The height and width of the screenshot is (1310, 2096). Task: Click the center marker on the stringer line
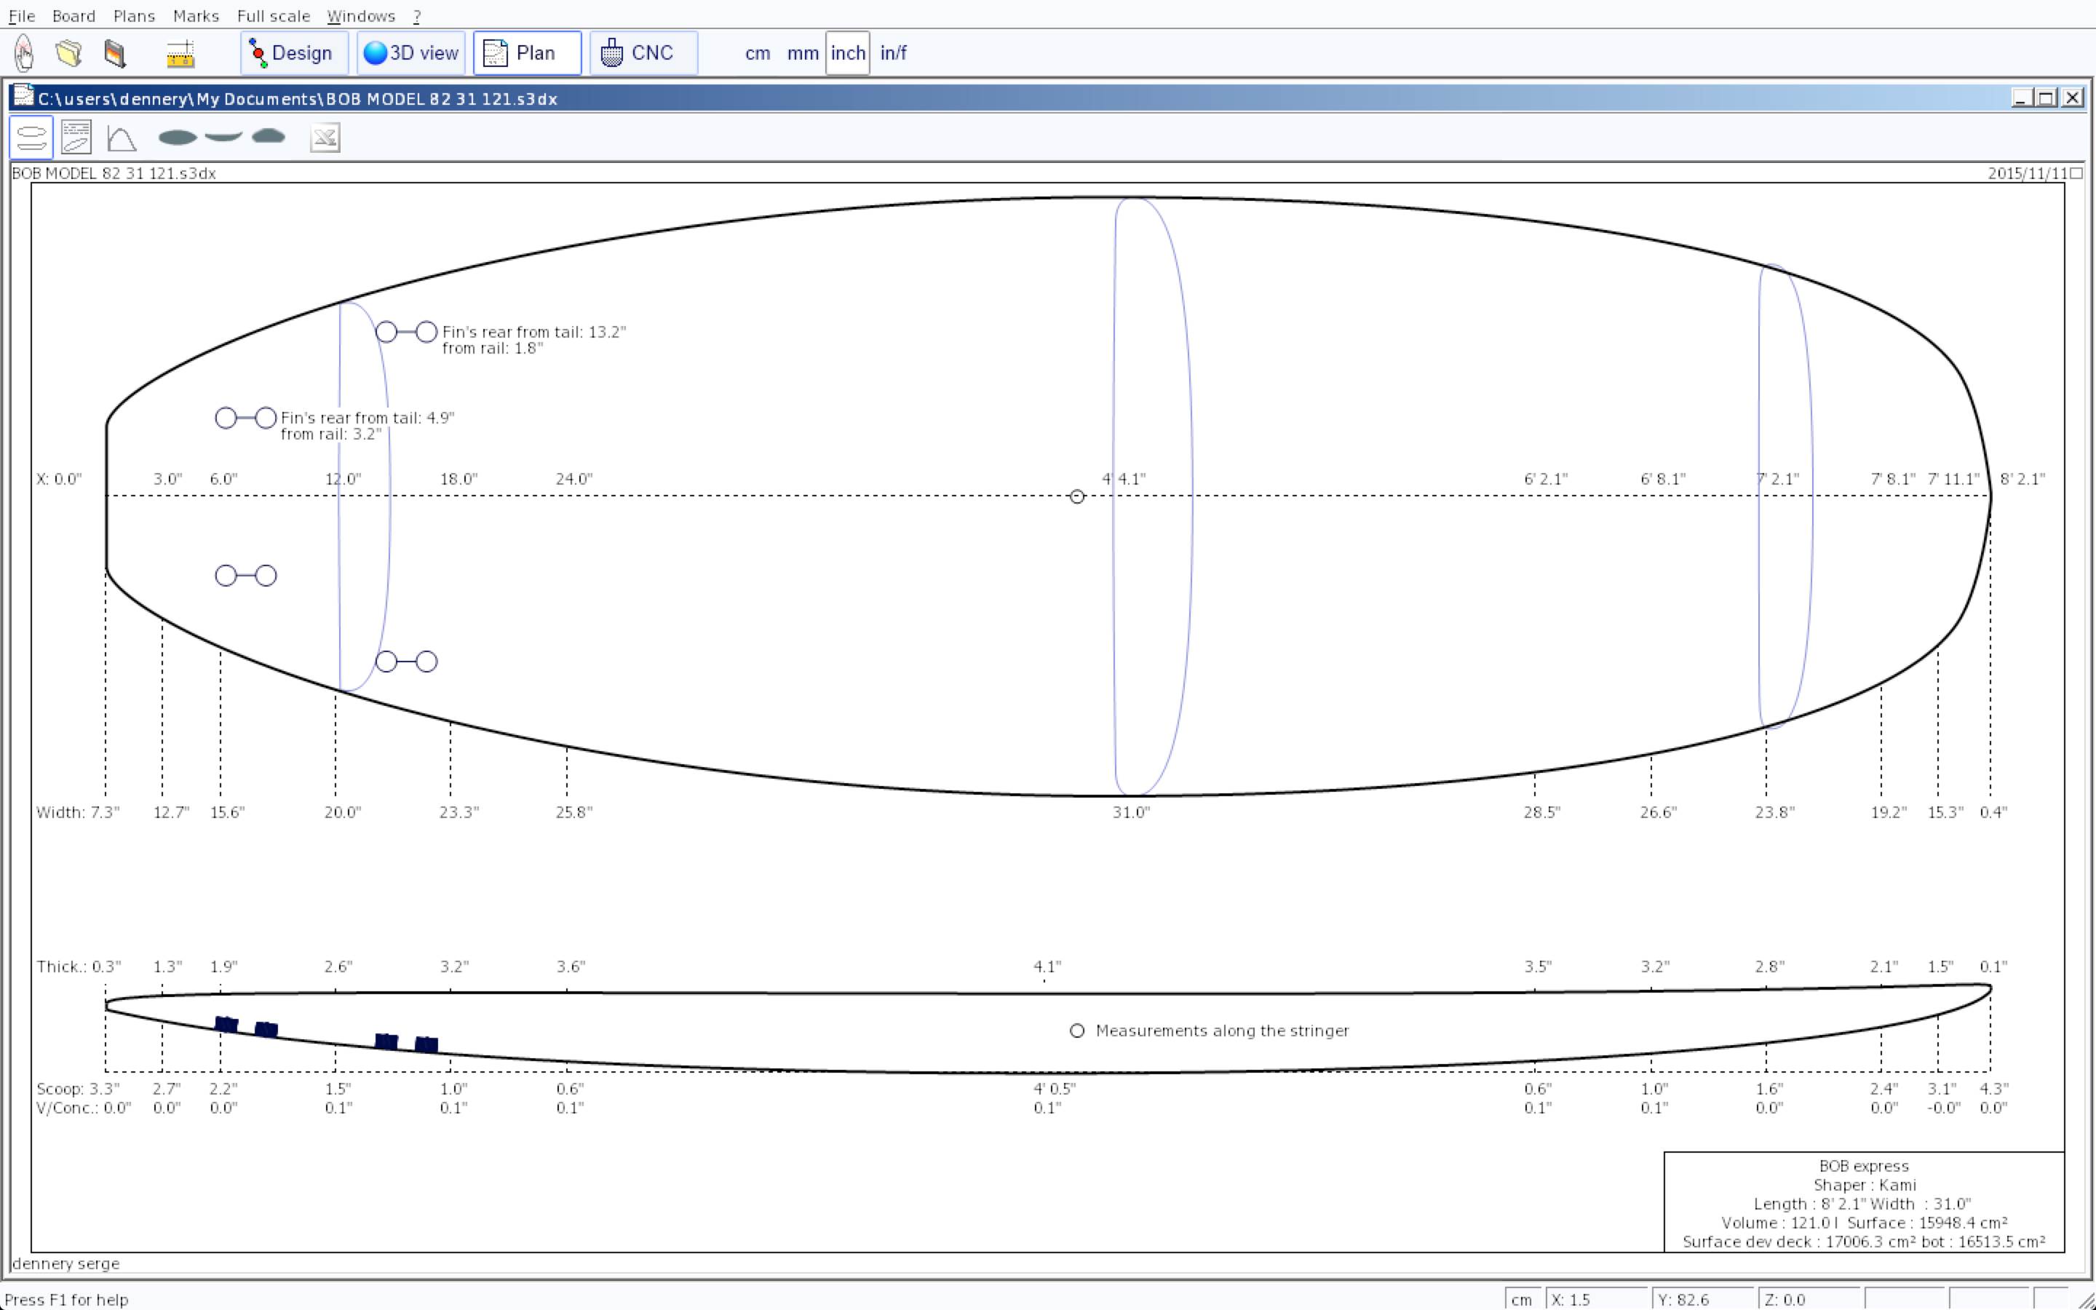pyautogui.click(x=1076, y=496)
